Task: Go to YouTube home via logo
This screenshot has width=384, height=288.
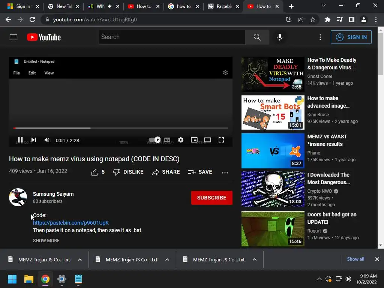Action: (44, 37)
